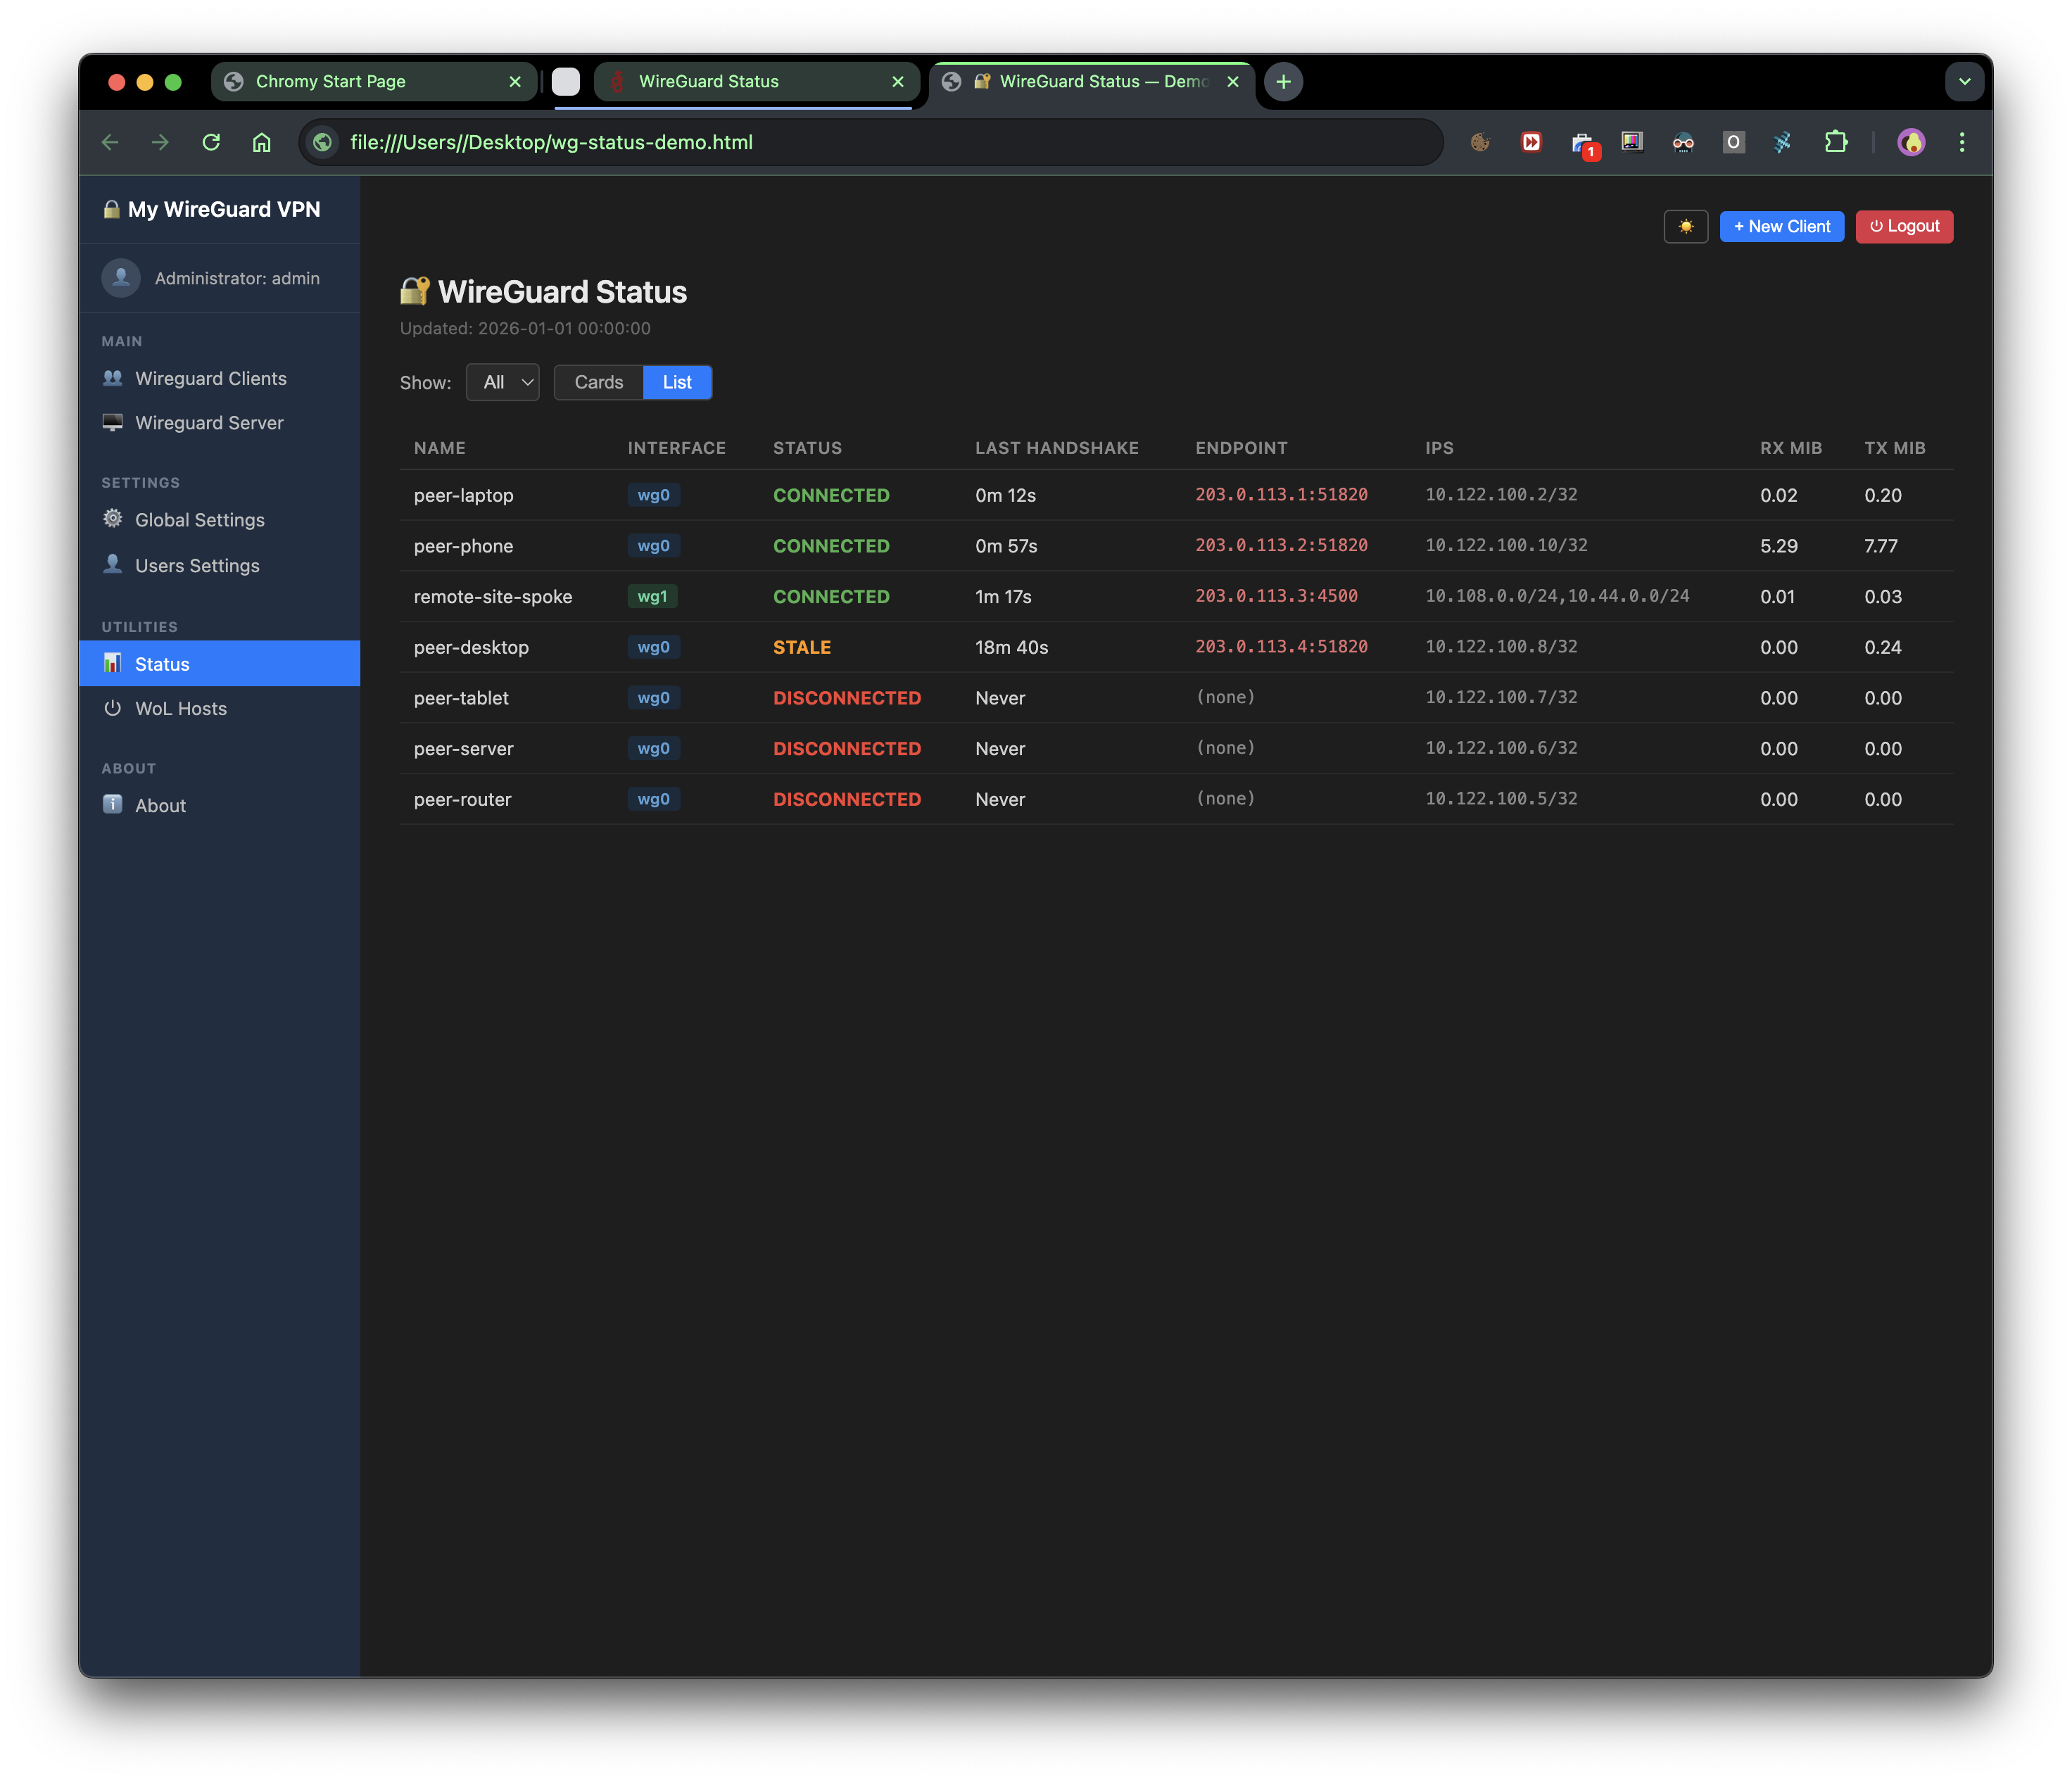Viewport: 2072px width, 1782px height.
Task: Expand the browser tab search chevron
Action: pyautogui.click(x=1964, y=82)
